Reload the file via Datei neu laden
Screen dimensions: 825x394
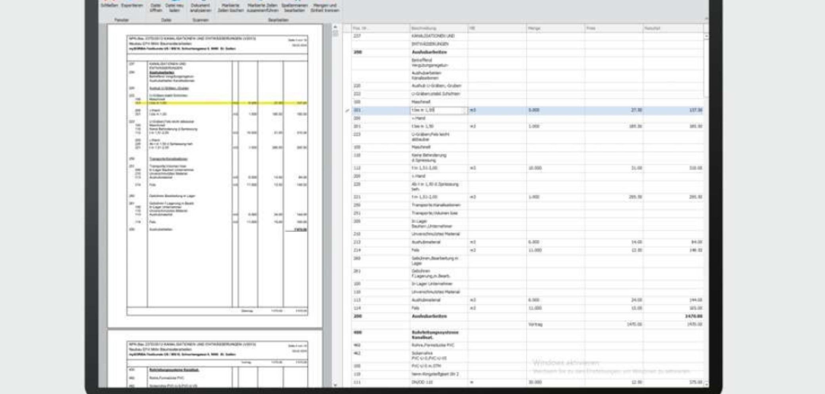point(175,7)
